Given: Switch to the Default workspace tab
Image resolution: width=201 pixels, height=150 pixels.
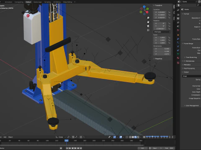Looking at the screenshot, I should (x=28, y=2).
